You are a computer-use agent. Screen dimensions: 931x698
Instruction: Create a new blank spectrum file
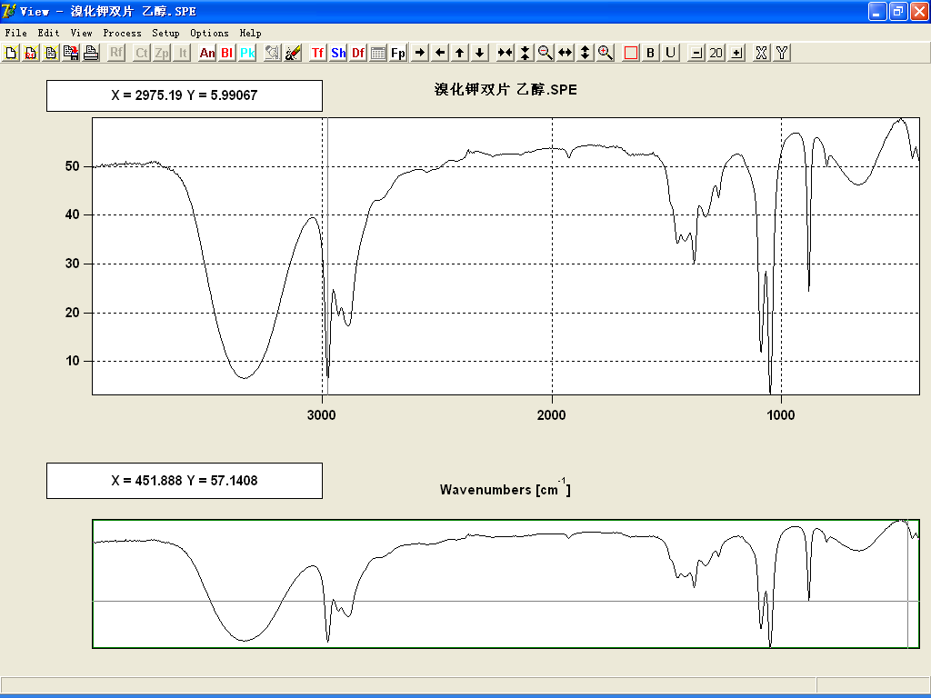[x=11, y=53]
